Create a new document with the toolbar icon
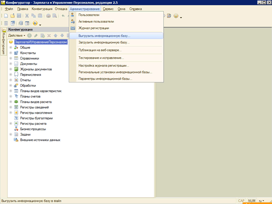272x204 pixels. tap(6, 16)
